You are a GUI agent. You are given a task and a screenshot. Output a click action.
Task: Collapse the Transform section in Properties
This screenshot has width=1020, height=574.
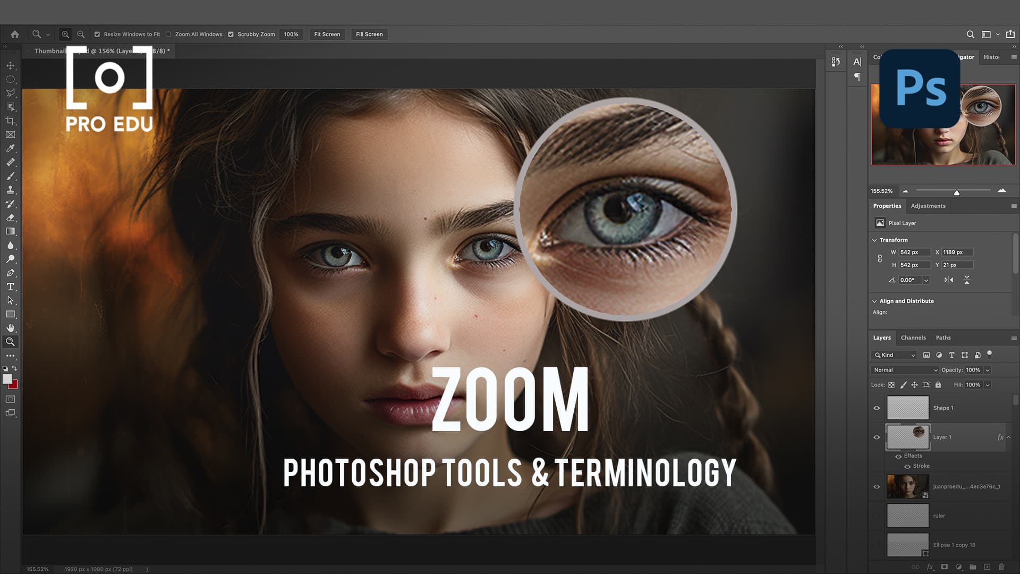[x=874, y=240]
